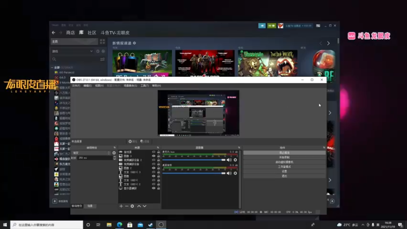Toggle visibility of the 图像 2 source
This screenshot has width=407, height=229.
click(x=154, y=168)
